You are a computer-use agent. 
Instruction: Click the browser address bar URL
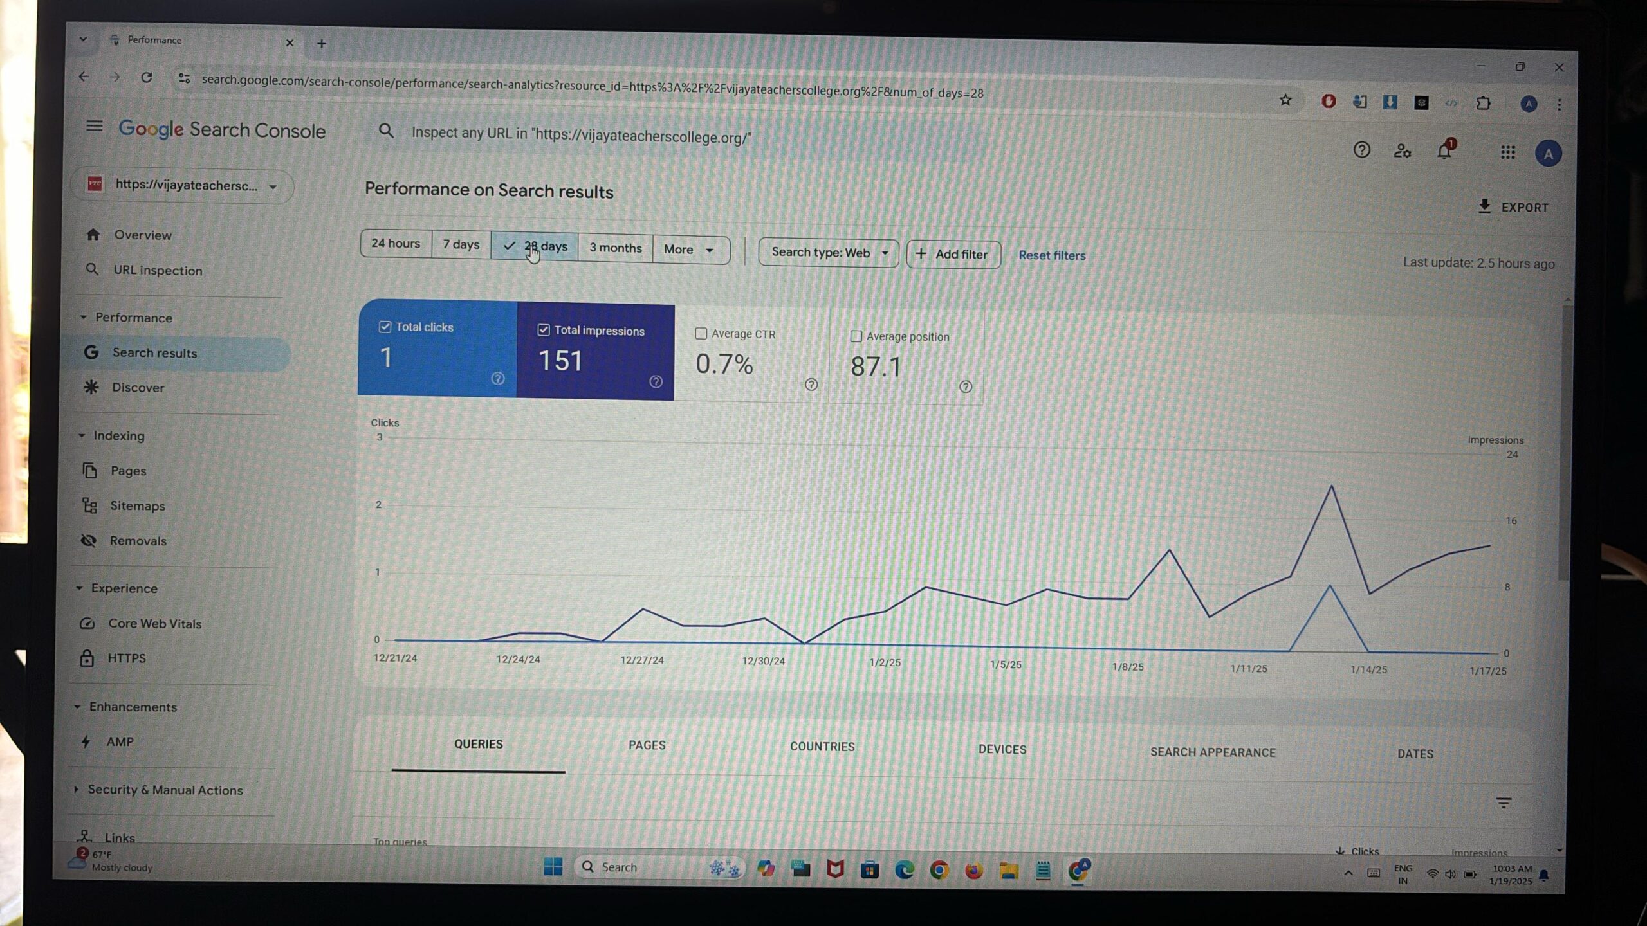click(x=592, y=86)
